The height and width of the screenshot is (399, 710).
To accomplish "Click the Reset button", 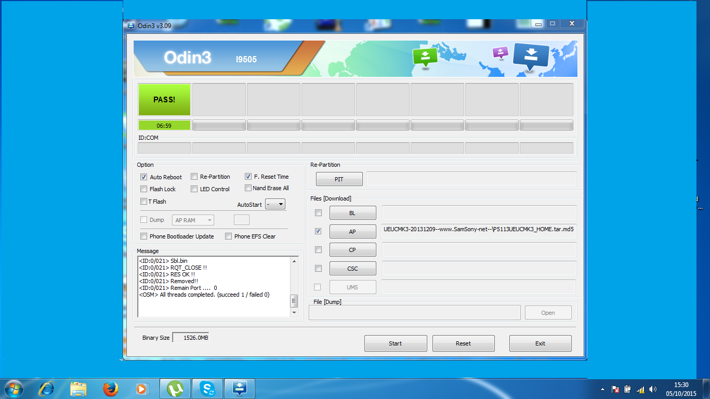I will 464,343.
